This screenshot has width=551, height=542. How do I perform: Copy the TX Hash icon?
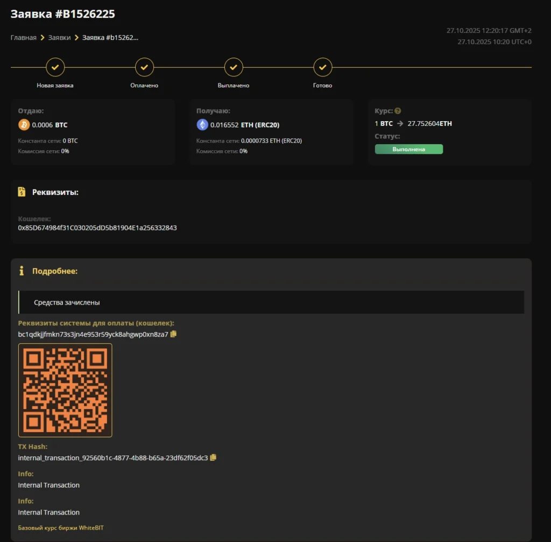[x=213, y=457]
